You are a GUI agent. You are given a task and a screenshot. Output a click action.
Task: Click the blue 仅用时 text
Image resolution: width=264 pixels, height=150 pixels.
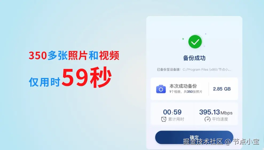point(45,82)
